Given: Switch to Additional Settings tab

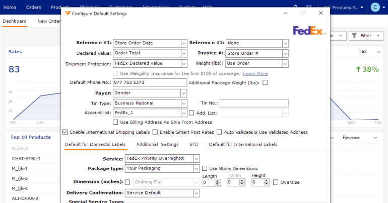Looking at the screenshot, I should [x=157, y=145].
